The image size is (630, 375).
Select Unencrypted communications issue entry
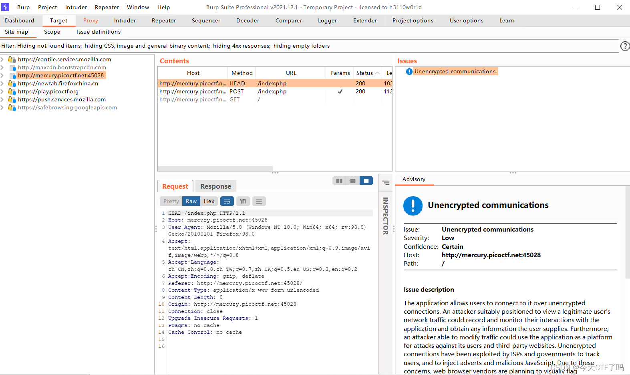[455, 71]
